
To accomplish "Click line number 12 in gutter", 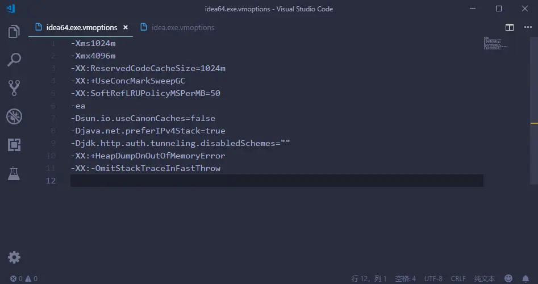I will (x=51, y=181).
